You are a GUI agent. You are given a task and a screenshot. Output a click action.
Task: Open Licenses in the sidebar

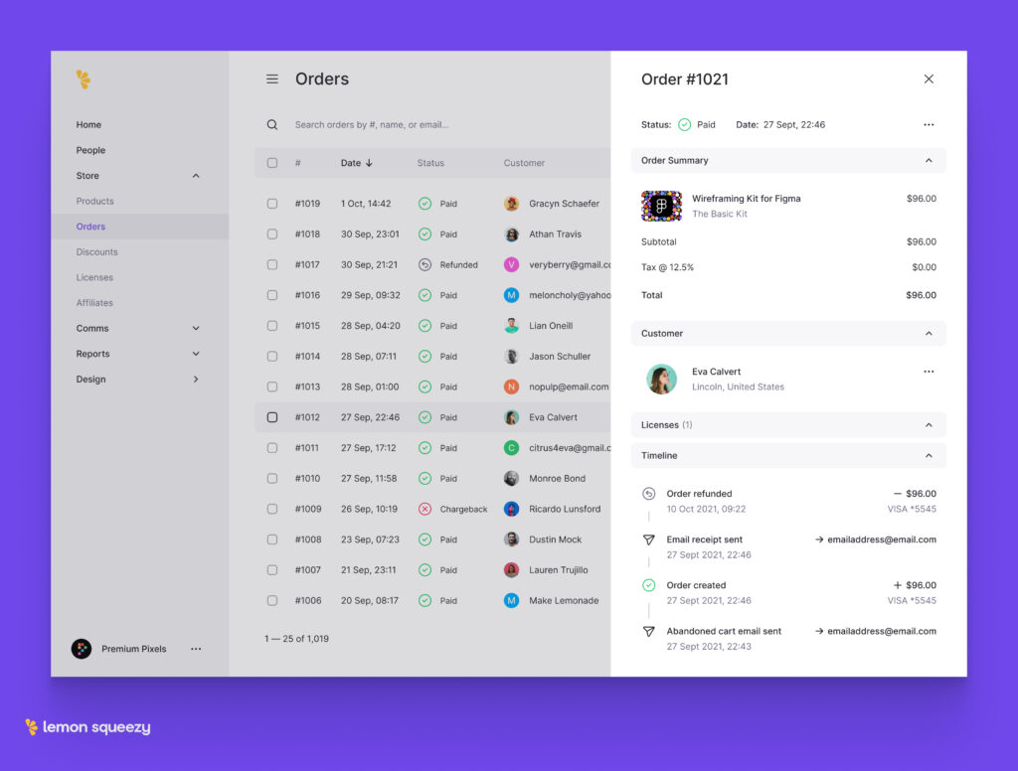pyautogui.click(x=94, y=277)
